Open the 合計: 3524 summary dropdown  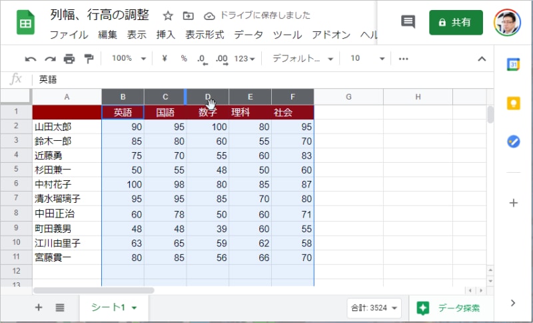coord(374,308)
